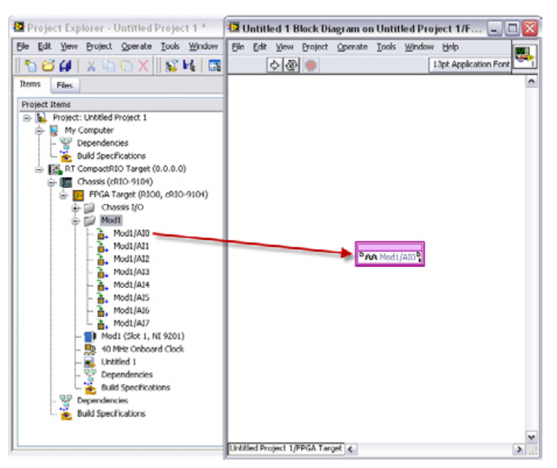Click VI icon pane at top right

pos(525,56)
